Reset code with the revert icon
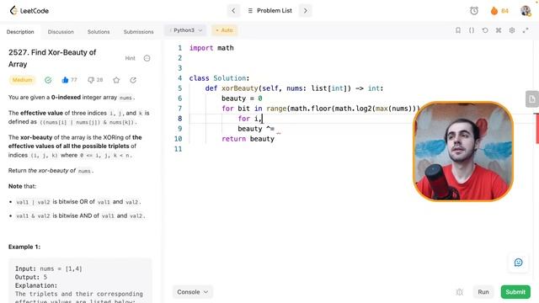Screen dimensions: 539x303 [x=485, y=30]
